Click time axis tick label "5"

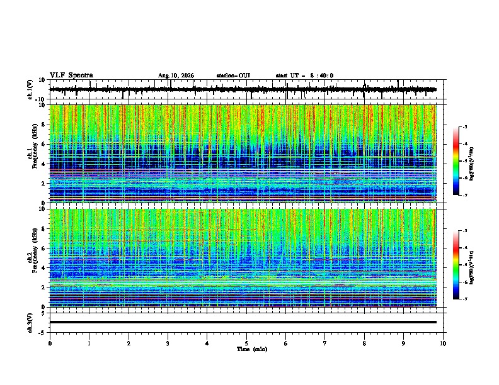246,343
